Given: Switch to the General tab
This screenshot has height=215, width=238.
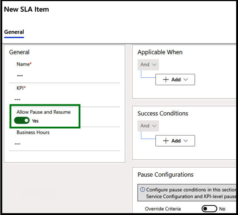Looking at the screenshot, I should coord(14,32).
